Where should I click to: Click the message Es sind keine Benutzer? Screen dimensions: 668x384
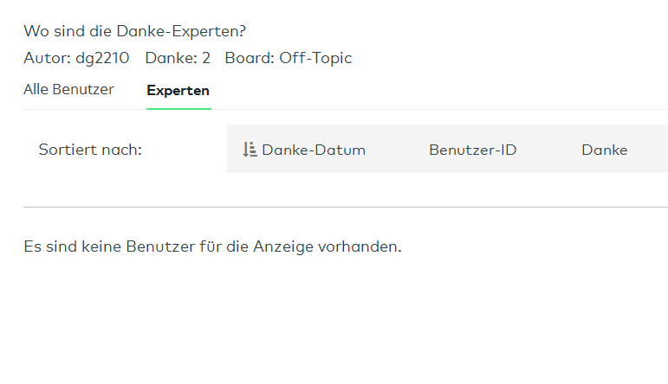pyautogui.click(x=212, y=246)
